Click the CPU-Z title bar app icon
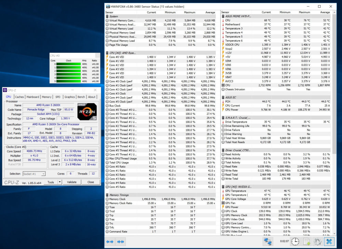Image resolution: width=342 pixels, height=249 pixels. click(x=5, y=90)
